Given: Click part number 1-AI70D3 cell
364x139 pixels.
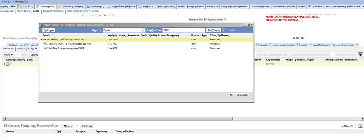Looking at the screenshot, I should pyautogui.click(x=113, y=44).
